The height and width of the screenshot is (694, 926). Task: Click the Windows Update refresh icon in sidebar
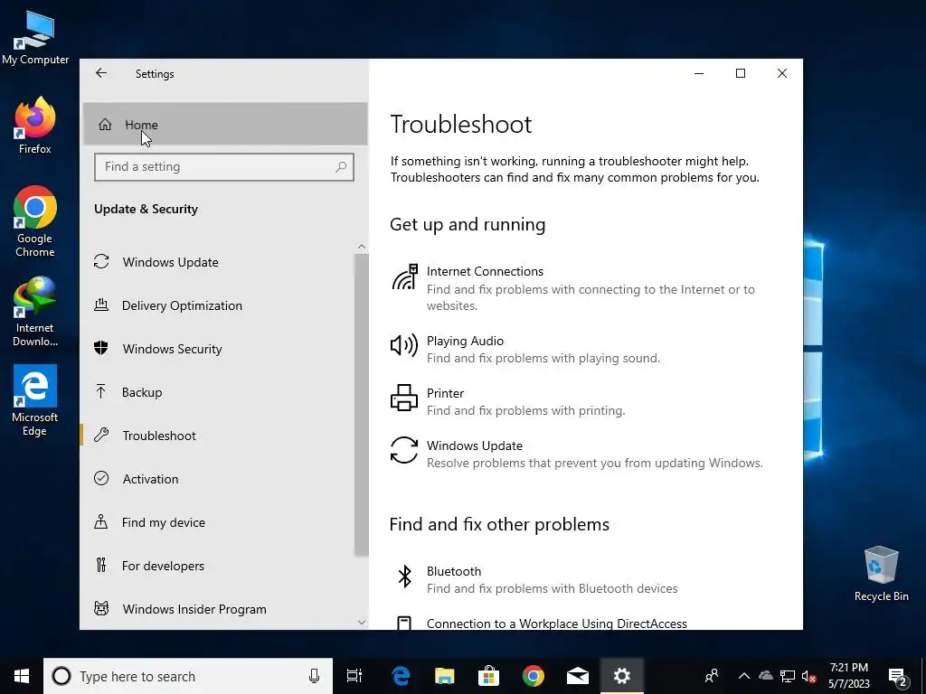tap(101, 261)
